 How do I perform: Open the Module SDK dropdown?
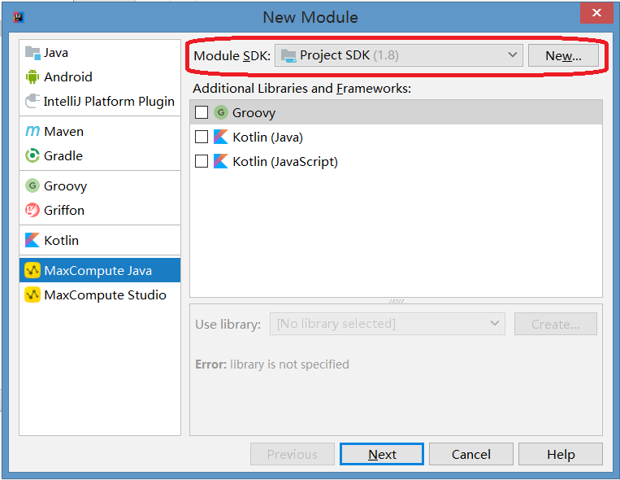pyautogui.click(x=398, y=55)
